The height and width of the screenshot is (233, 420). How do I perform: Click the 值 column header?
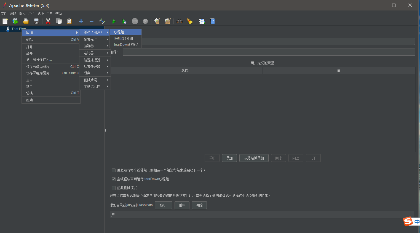coord(339,71)
